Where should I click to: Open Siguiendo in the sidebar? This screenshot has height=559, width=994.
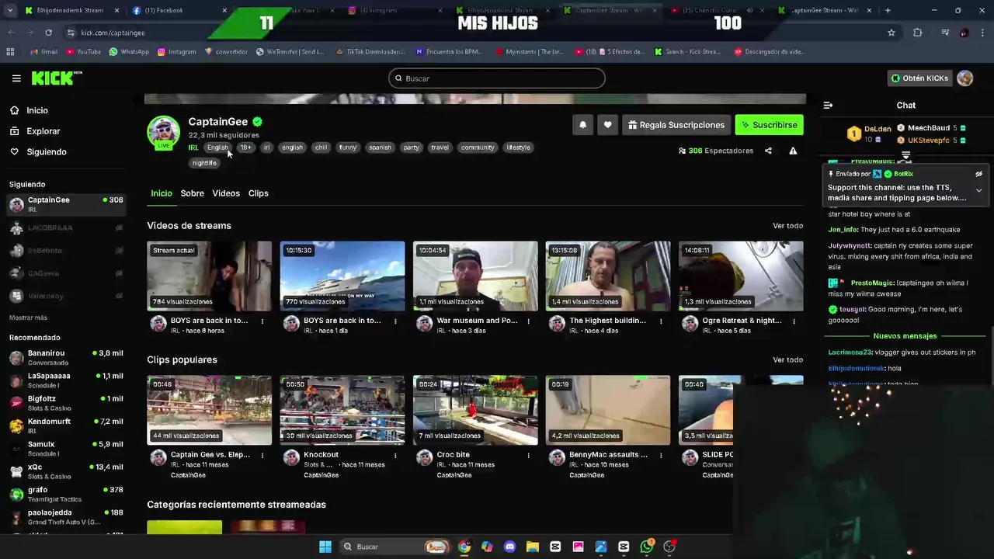(47, 152)
